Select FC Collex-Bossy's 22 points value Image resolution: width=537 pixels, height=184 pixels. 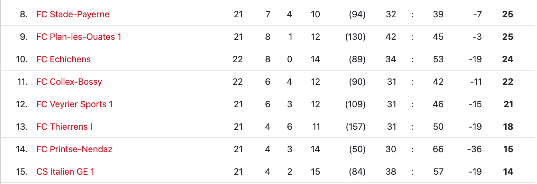507,82
